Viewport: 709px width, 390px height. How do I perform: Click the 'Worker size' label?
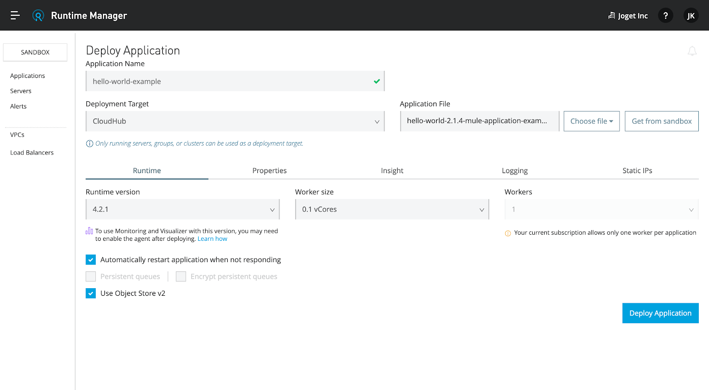tap(315, 192)
